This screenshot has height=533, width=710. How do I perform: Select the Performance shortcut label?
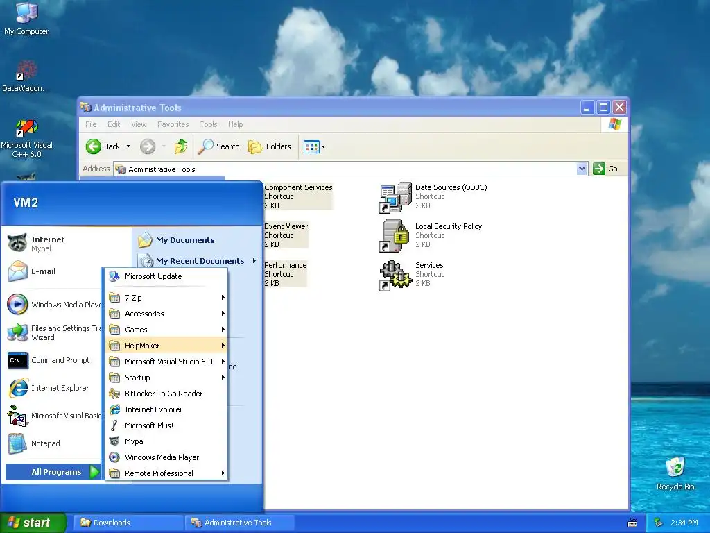[285, 265]
